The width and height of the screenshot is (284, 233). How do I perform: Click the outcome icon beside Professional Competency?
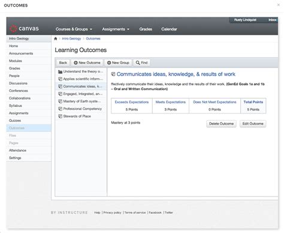(x=60, y=109)
